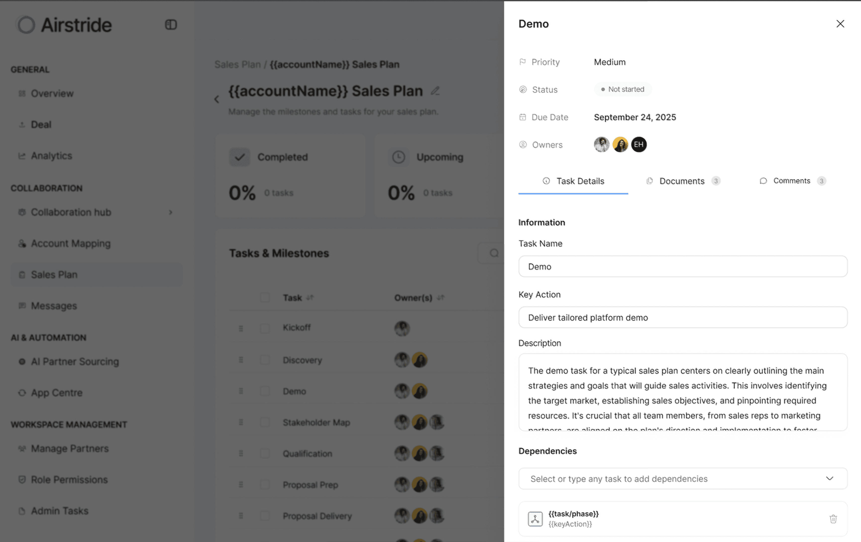Image resolution: width=861 pixels, height=542 pixels.
Task: Sort the Task column with the sort icon
Action: 310,297
